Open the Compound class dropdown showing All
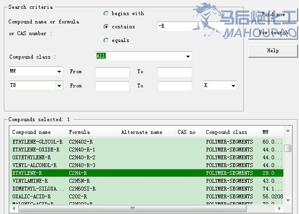 tap(143, 56)
